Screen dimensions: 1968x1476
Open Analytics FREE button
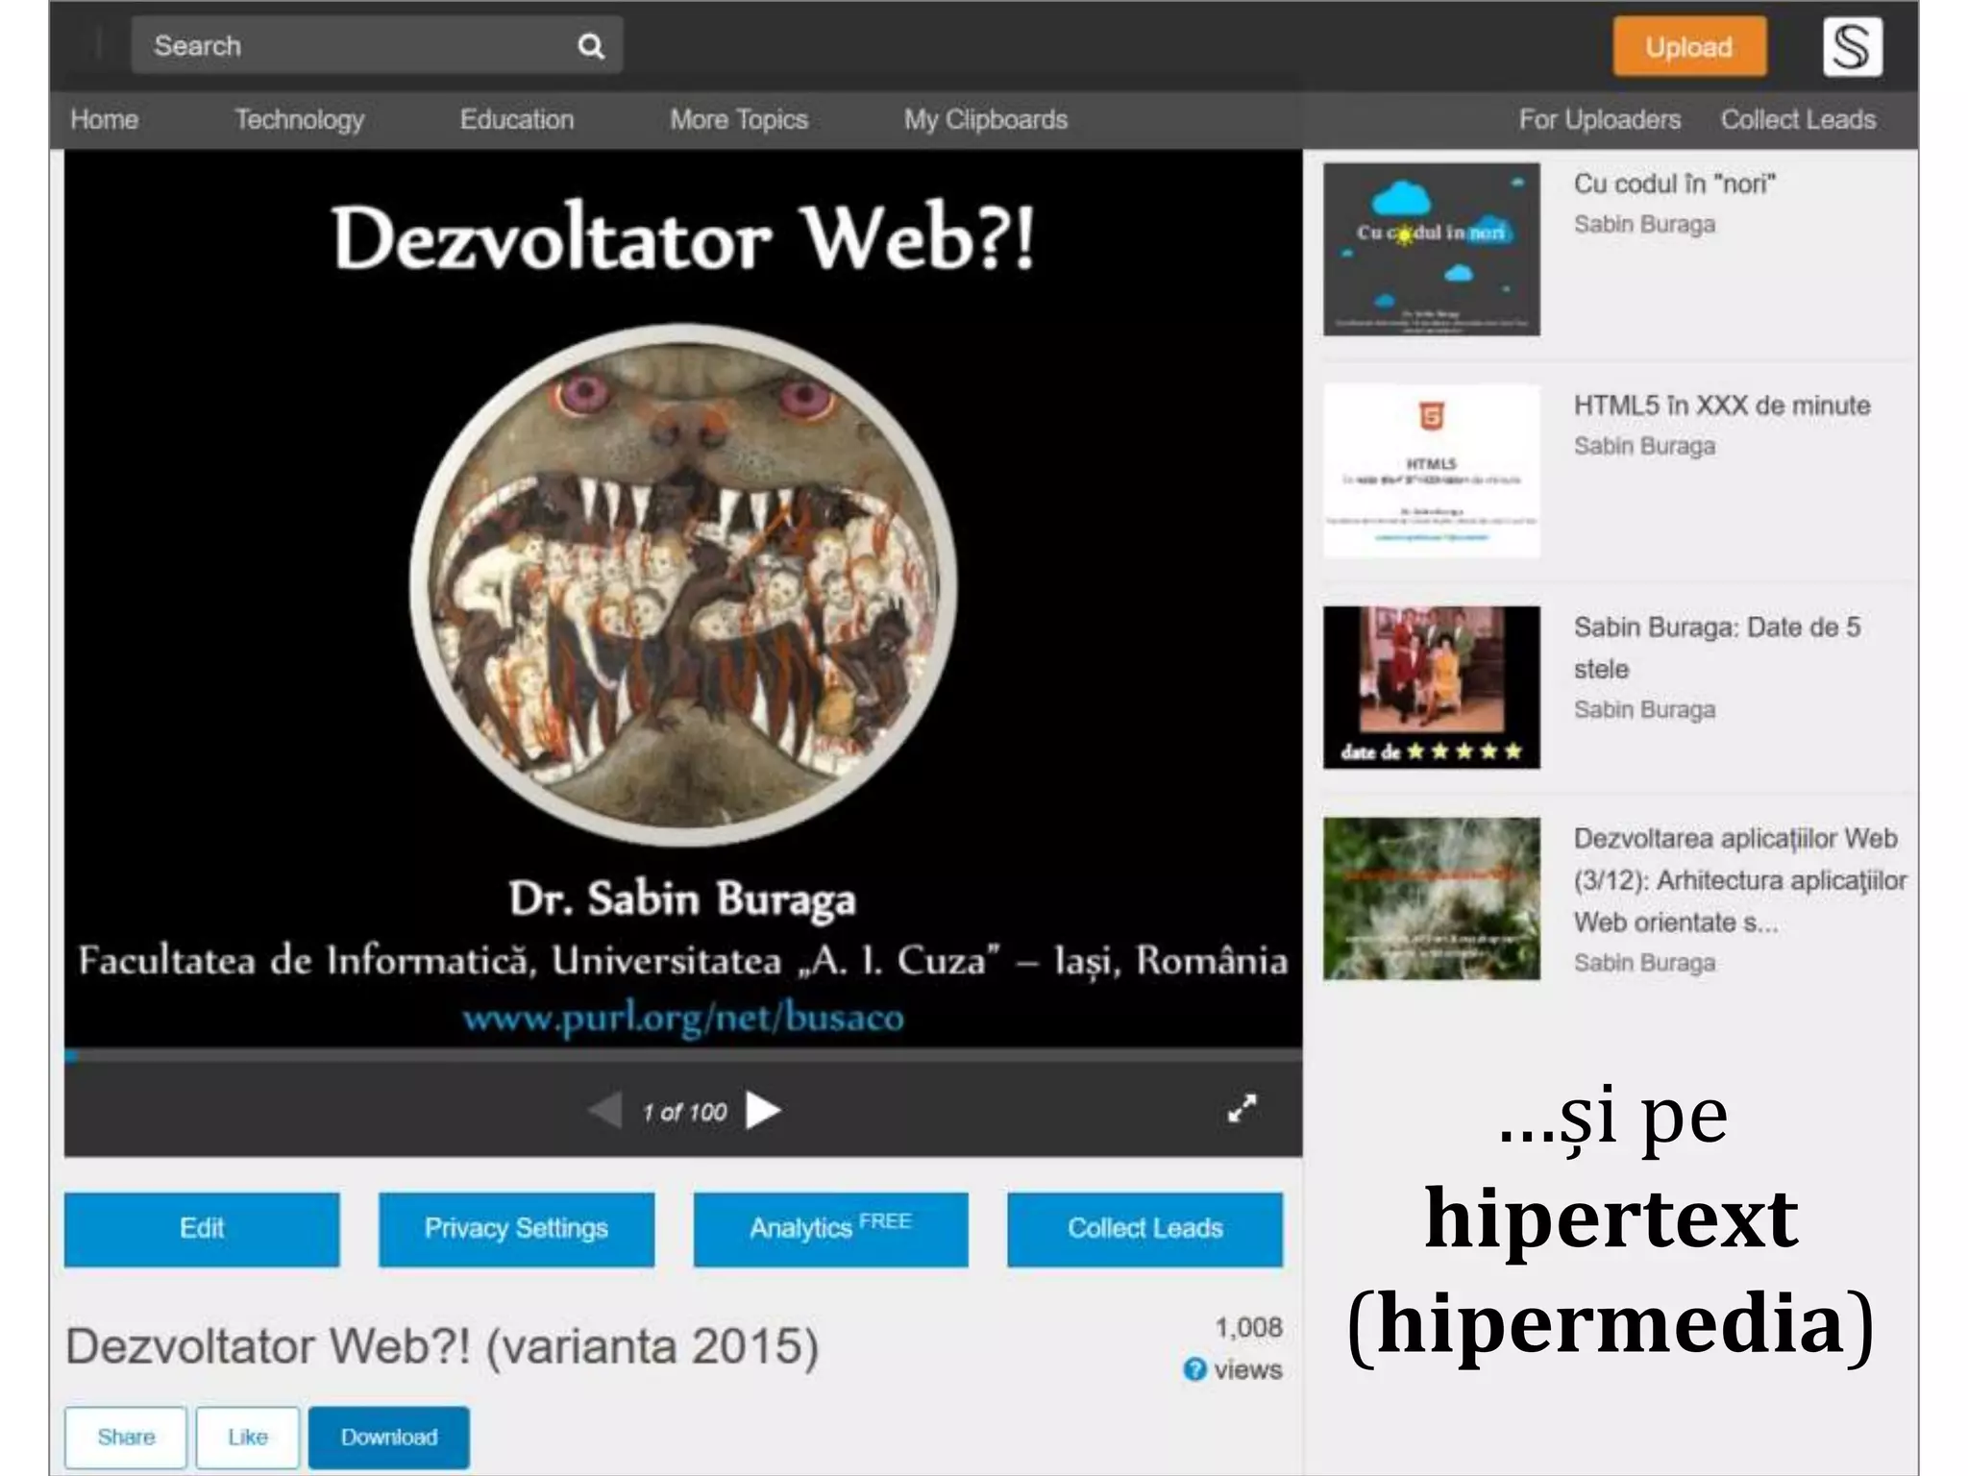click(830, 1229)
